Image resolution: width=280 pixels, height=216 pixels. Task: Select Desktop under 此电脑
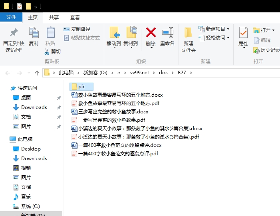(31, 149)
